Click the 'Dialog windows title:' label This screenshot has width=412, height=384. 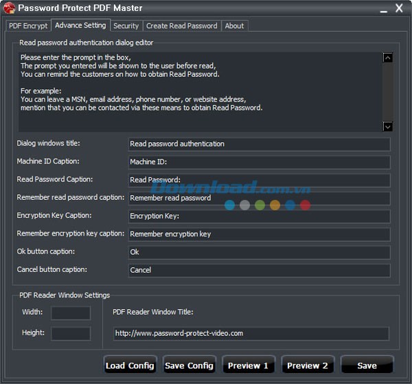(48, 144)
